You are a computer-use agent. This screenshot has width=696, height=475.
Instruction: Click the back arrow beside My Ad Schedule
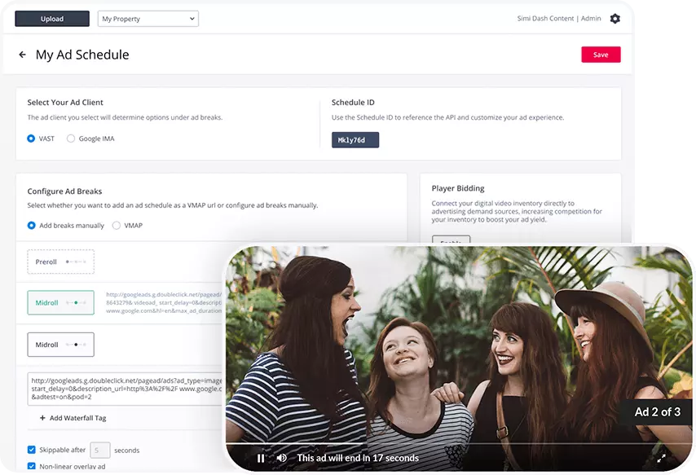22,55
